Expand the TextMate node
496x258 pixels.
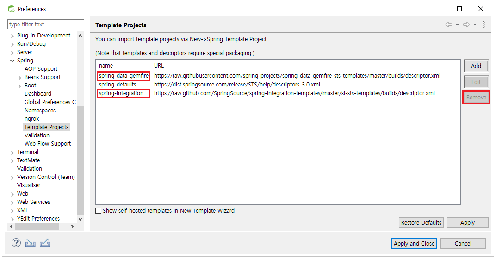[x=12, y=160]
